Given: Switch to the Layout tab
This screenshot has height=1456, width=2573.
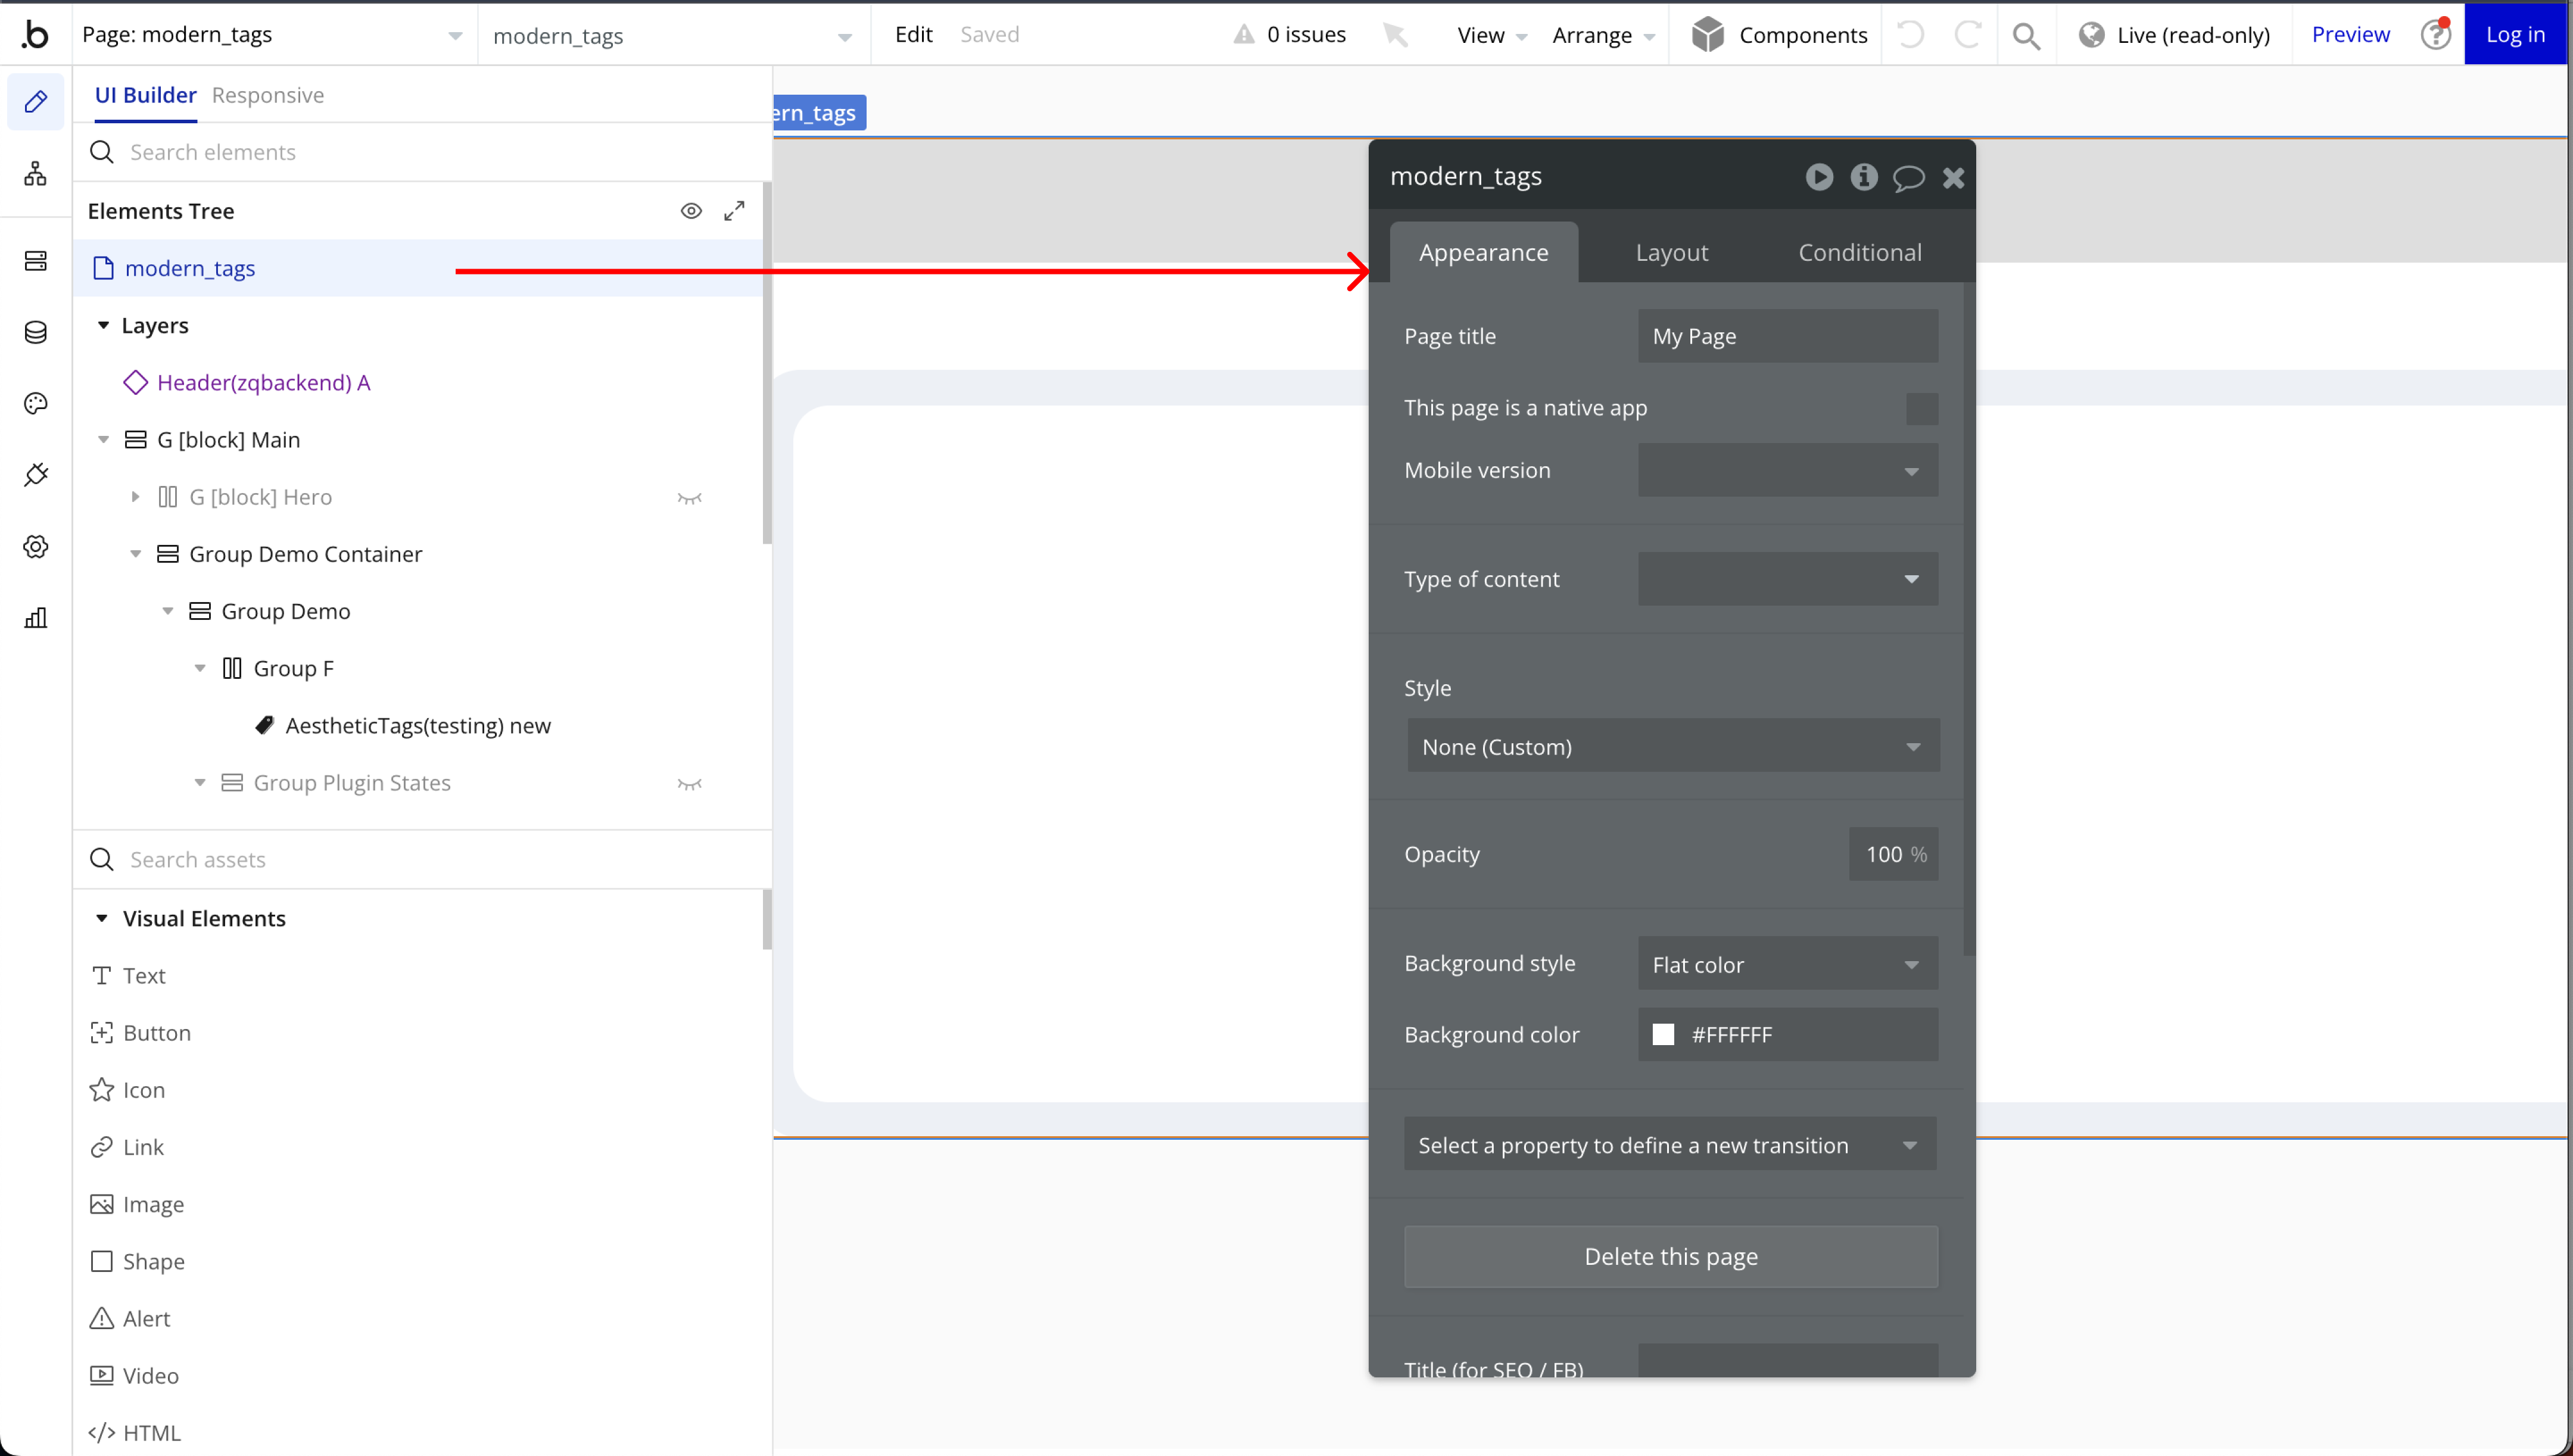Looking at the screenshot, I should tap(1671, 253).
